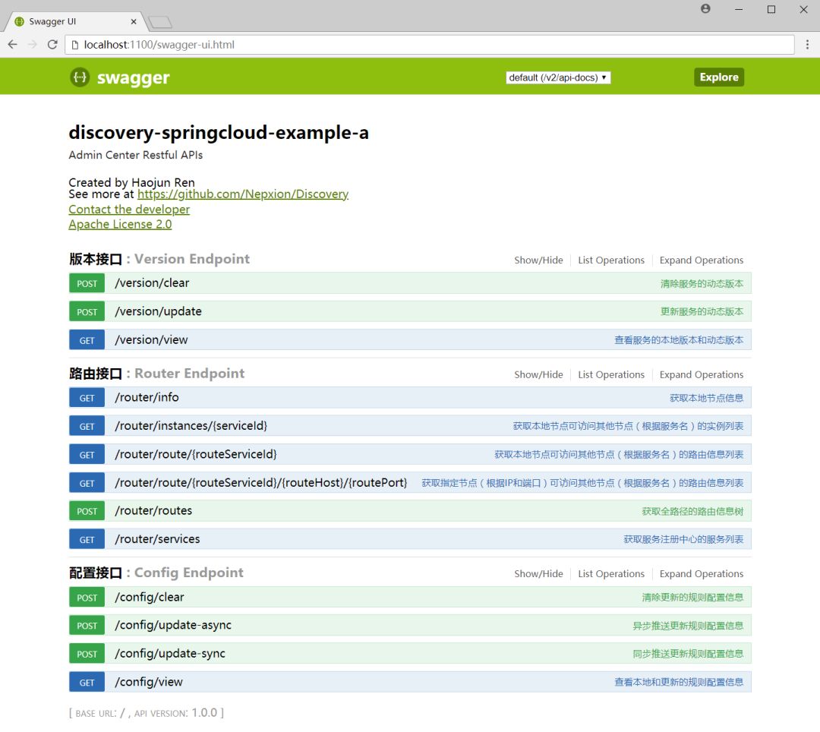Click Expand Operations for Version Endpoint

point(702,260)
